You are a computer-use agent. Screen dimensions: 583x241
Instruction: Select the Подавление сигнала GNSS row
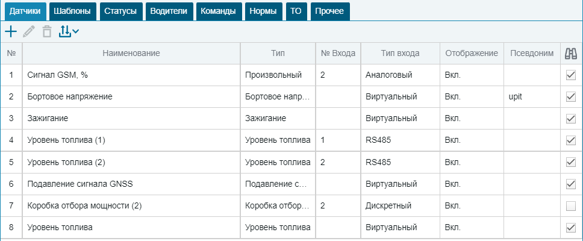click(x=291, y=184)
